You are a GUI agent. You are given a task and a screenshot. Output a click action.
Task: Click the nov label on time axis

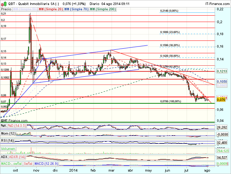click(36, 170)
